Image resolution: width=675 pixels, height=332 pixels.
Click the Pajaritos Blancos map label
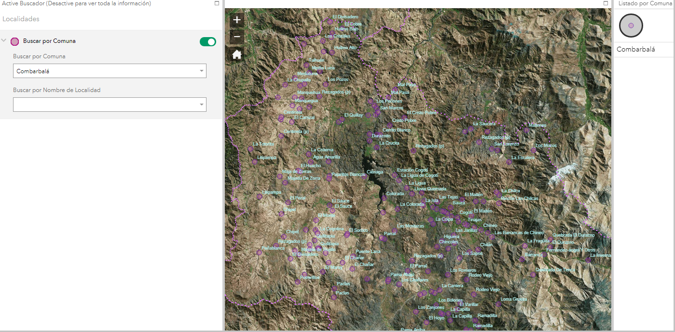[x=348, y=174]
